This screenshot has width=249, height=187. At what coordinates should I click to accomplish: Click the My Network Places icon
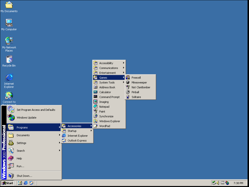pos(9,41)
